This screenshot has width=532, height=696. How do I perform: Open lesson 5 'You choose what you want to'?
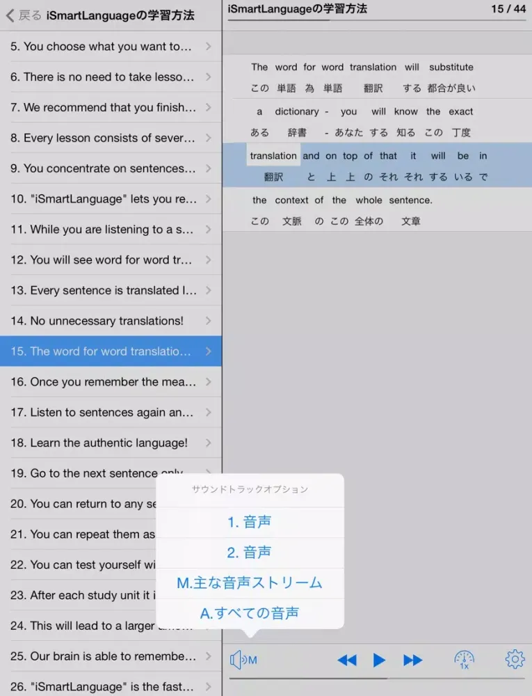click(x=111, y=46)
